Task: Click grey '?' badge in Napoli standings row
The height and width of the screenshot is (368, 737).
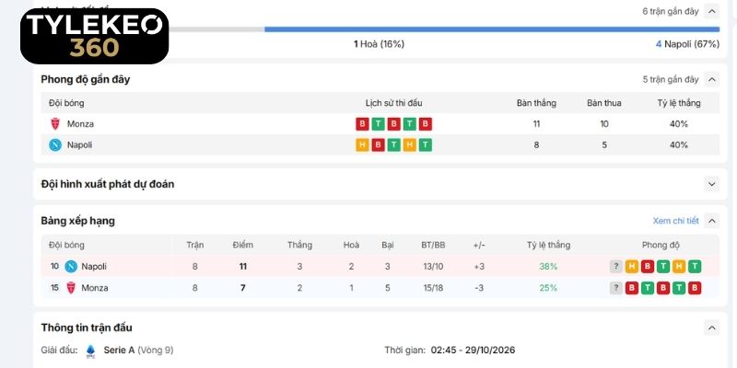Action: tap(615, 267)
